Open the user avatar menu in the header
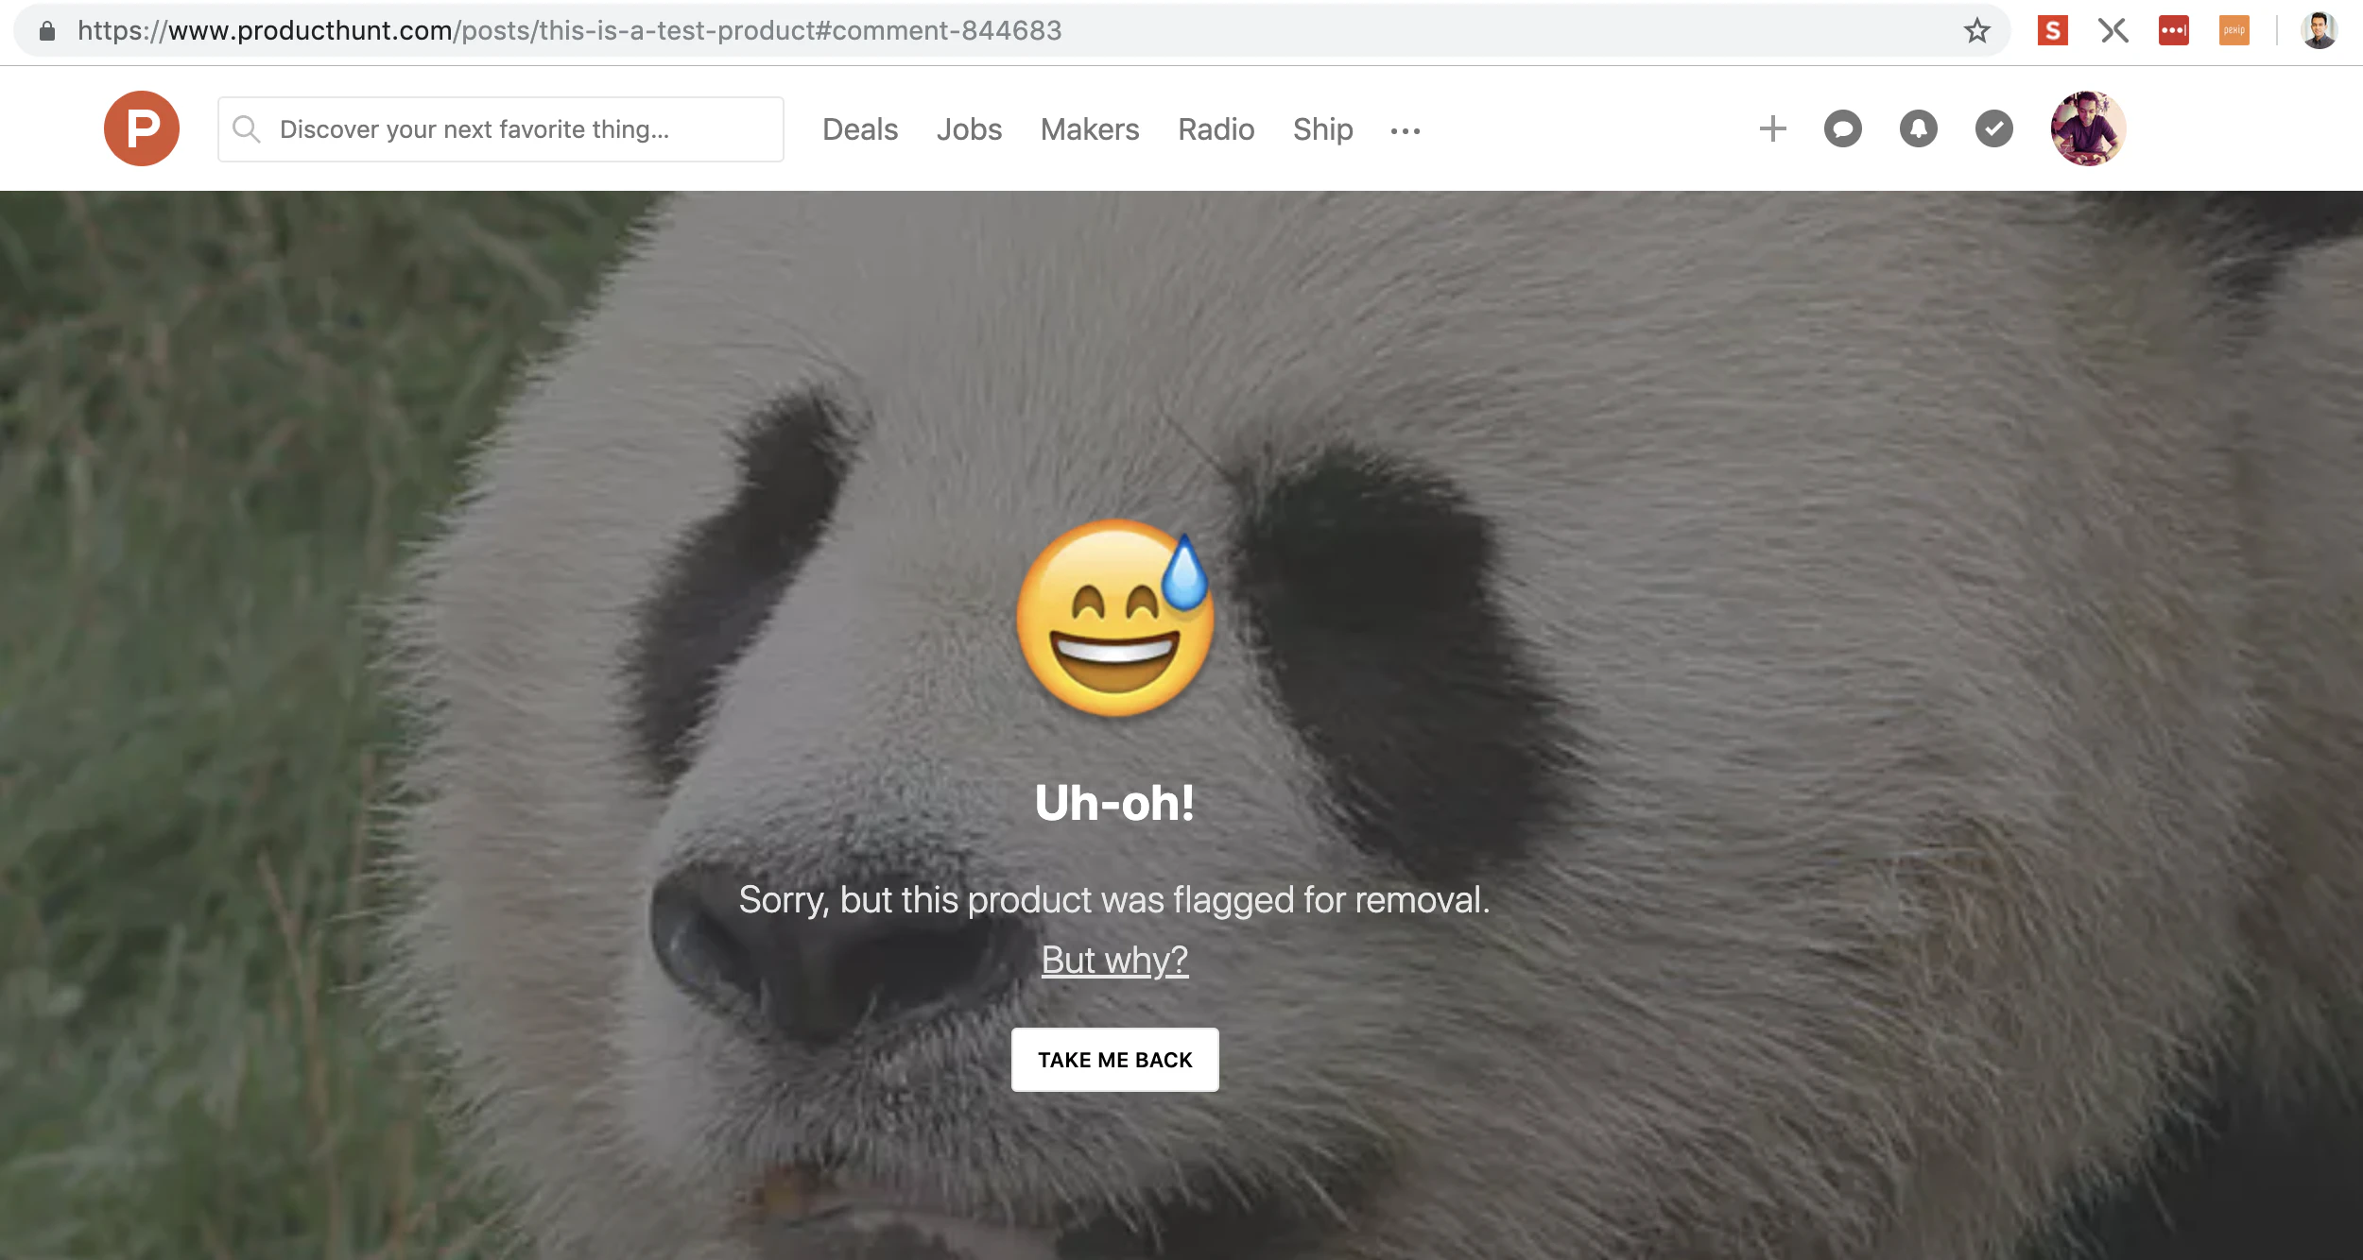This screenshot has width=2363, height=1260. 2087,128
